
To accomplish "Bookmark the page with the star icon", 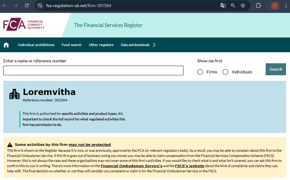I will [x=243, y=5].
